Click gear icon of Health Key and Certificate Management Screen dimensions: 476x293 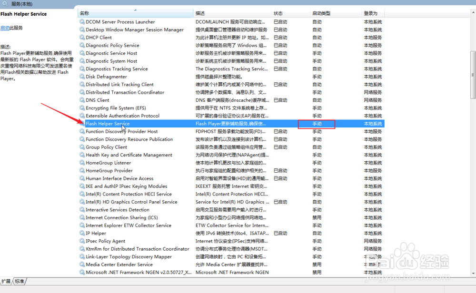82,155
